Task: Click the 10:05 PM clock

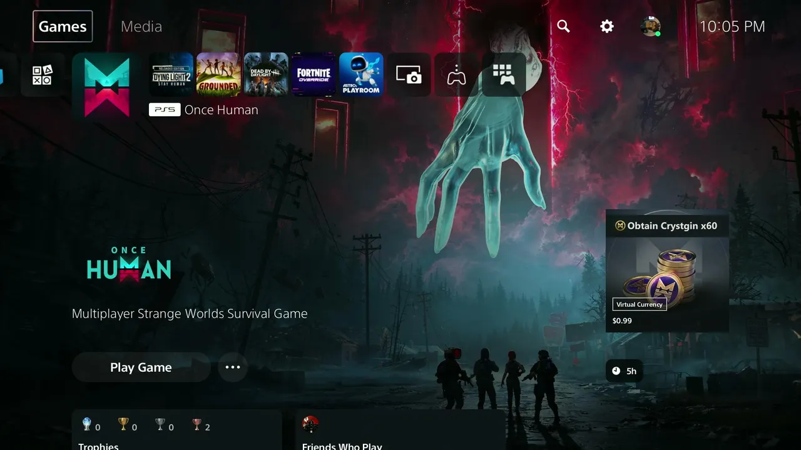Action: pyautogui.click(x=732, y=26)
